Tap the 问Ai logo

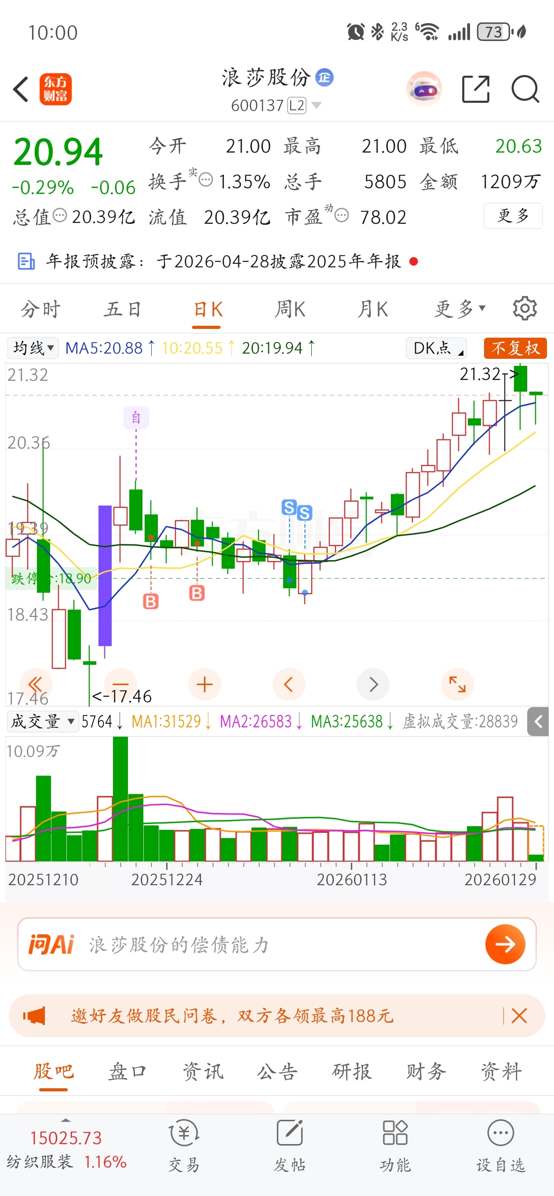pyautogui.click(x=51, y=944)
